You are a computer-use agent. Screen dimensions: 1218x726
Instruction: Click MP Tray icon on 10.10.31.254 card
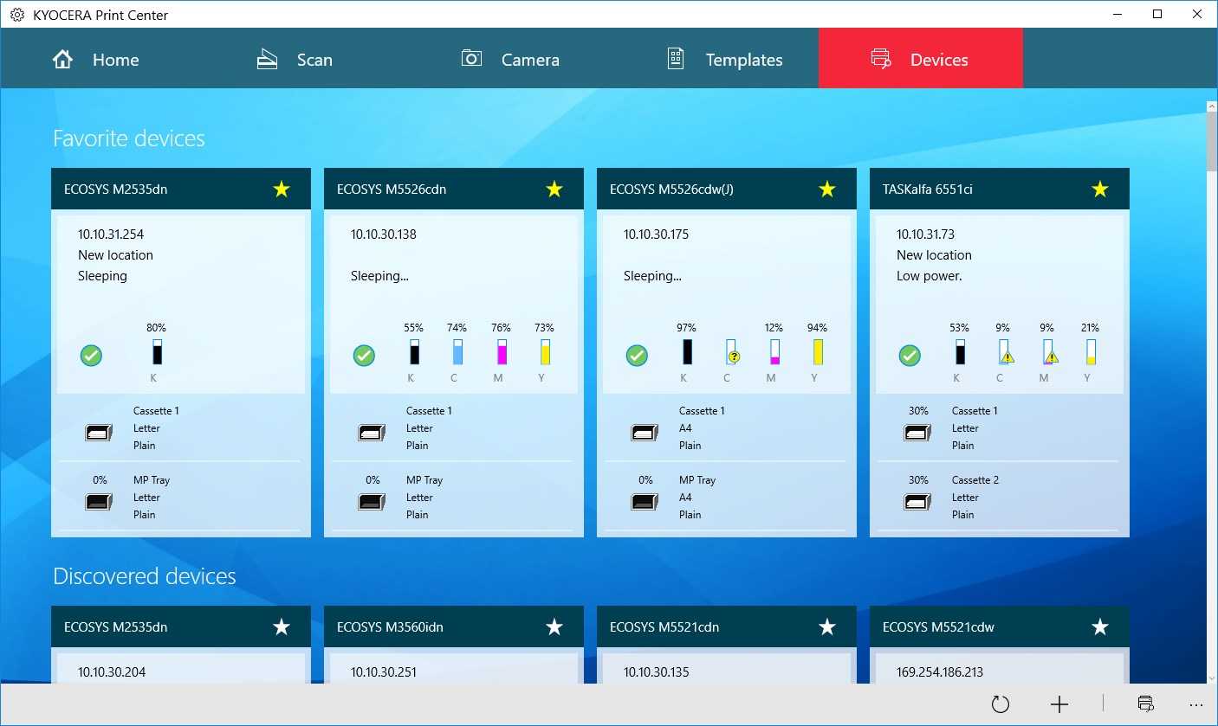[99, 501]
